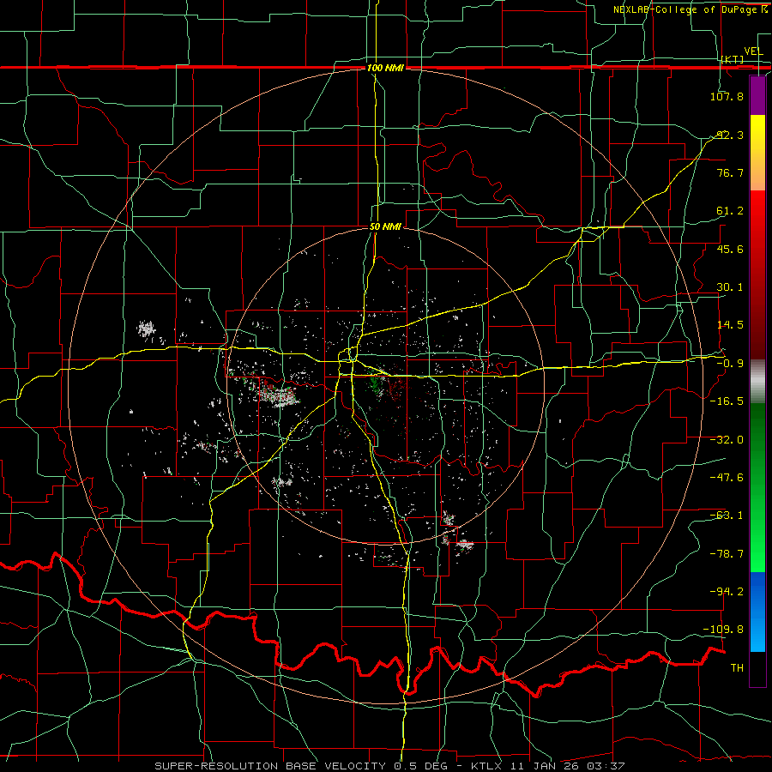The image size is (772, 772).
Task: Pick the yellow-orange segment of the velocity color bar
Action: 757,153
